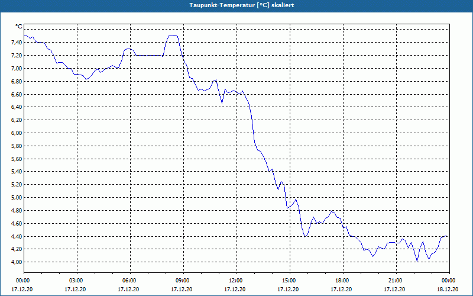Screen dimensions: 473x296
Task: Click the 4,40 y-axis label
Action: click(17, 237)
